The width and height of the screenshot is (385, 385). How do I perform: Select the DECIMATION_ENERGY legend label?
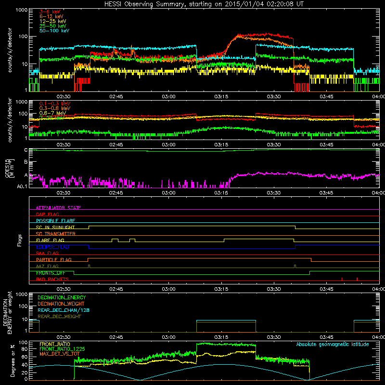tap(62, 297)
